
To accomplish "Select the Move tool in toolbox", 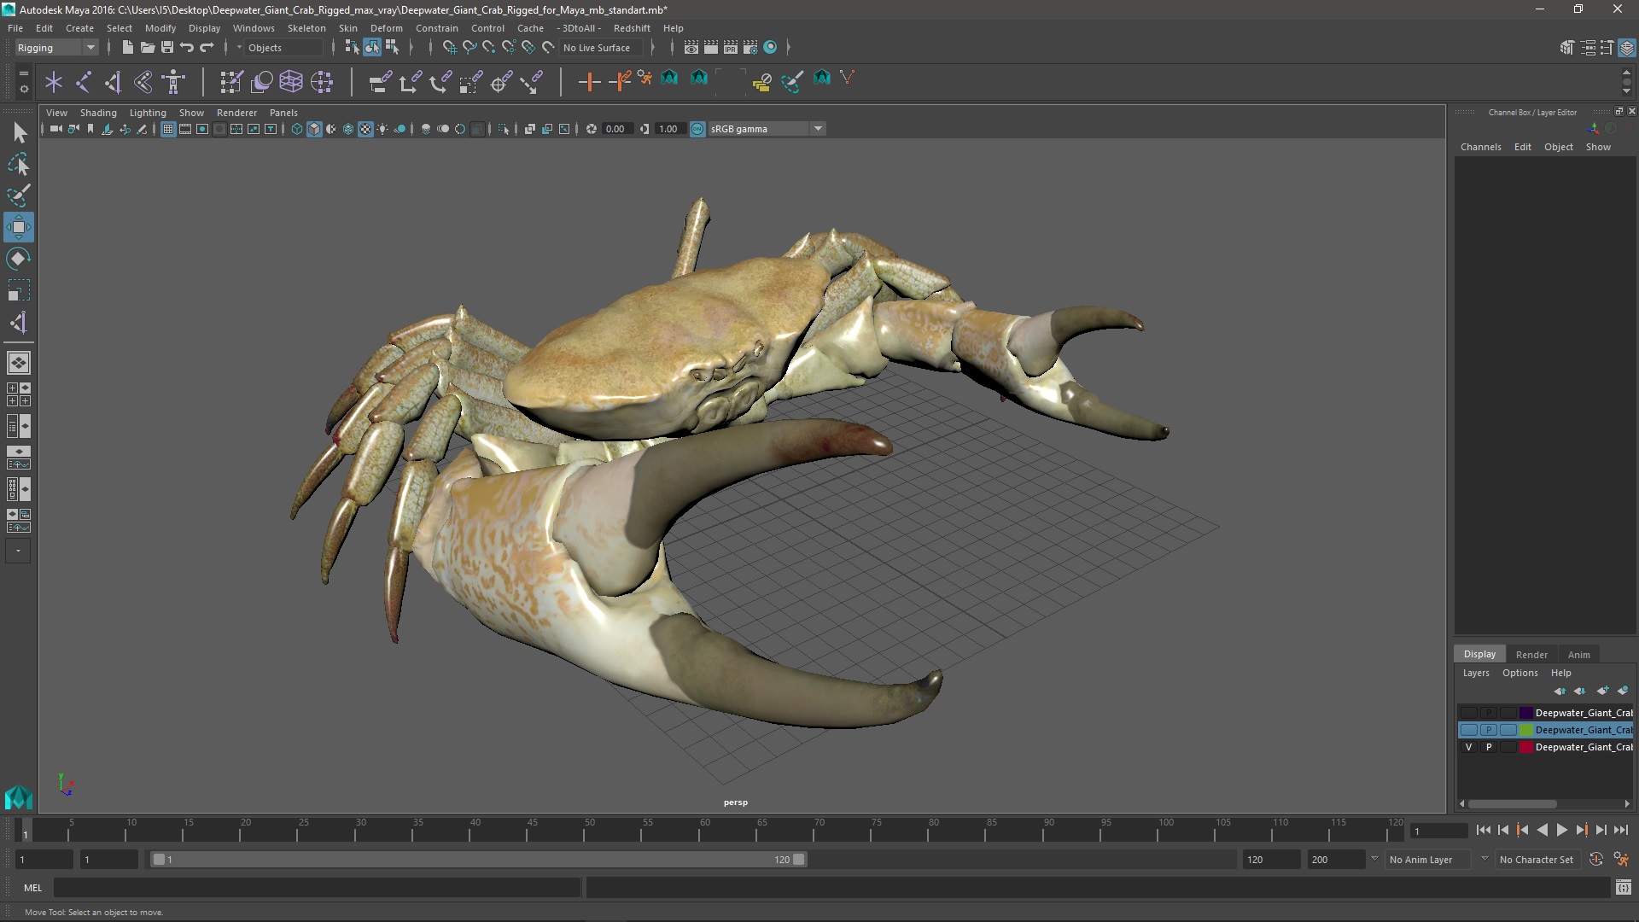I will tap(19, 227).
